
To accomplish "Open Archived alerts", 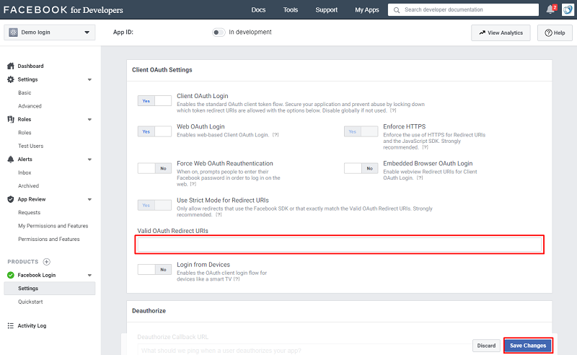I will pos(28,186).
